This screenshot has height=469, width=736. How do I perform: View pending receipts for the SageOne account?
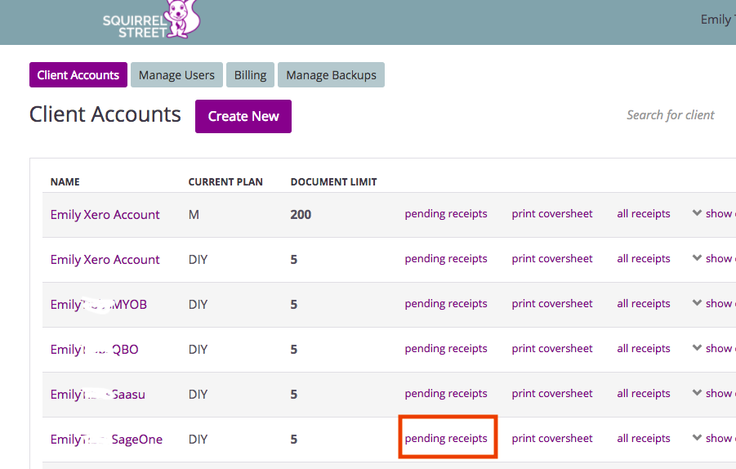[446, 439]
